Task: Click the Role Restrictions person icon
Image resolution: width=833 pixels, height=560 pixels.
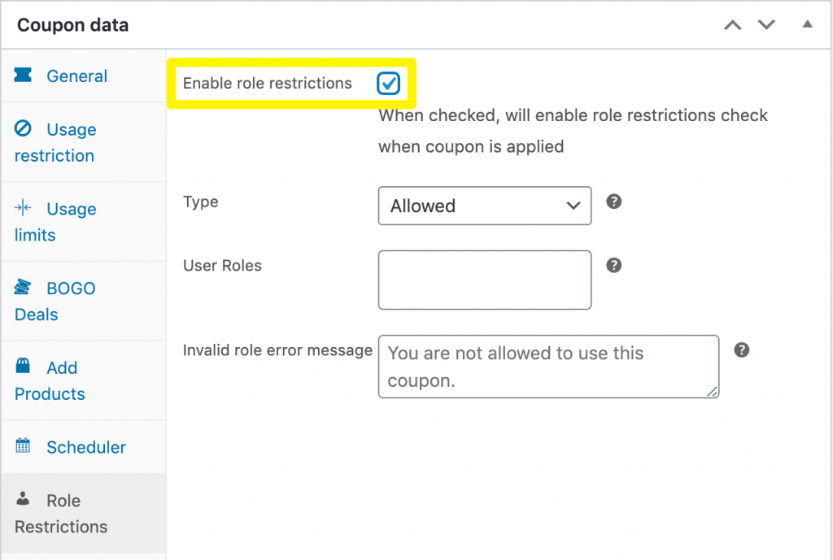Action: [23, 498]
